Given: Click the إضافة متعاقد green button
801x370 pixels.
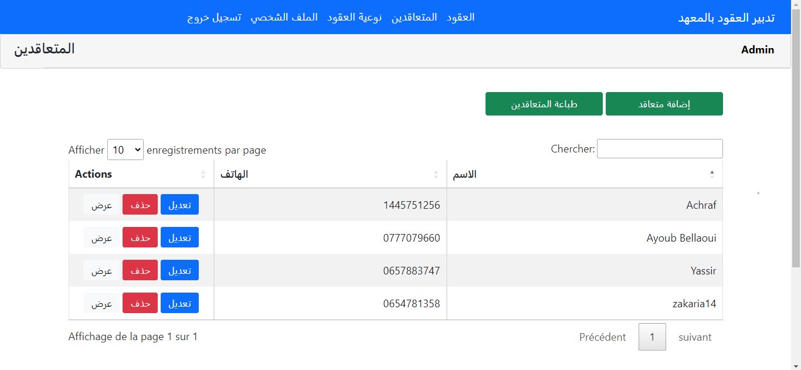Looking at the screenshot, I should coord(664,104).
